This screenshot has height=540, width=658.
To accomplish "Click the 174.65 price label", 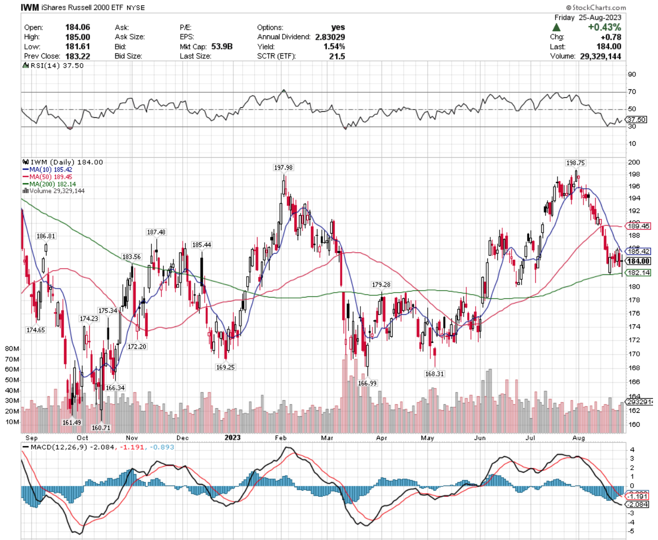I will tap(36, 330).
